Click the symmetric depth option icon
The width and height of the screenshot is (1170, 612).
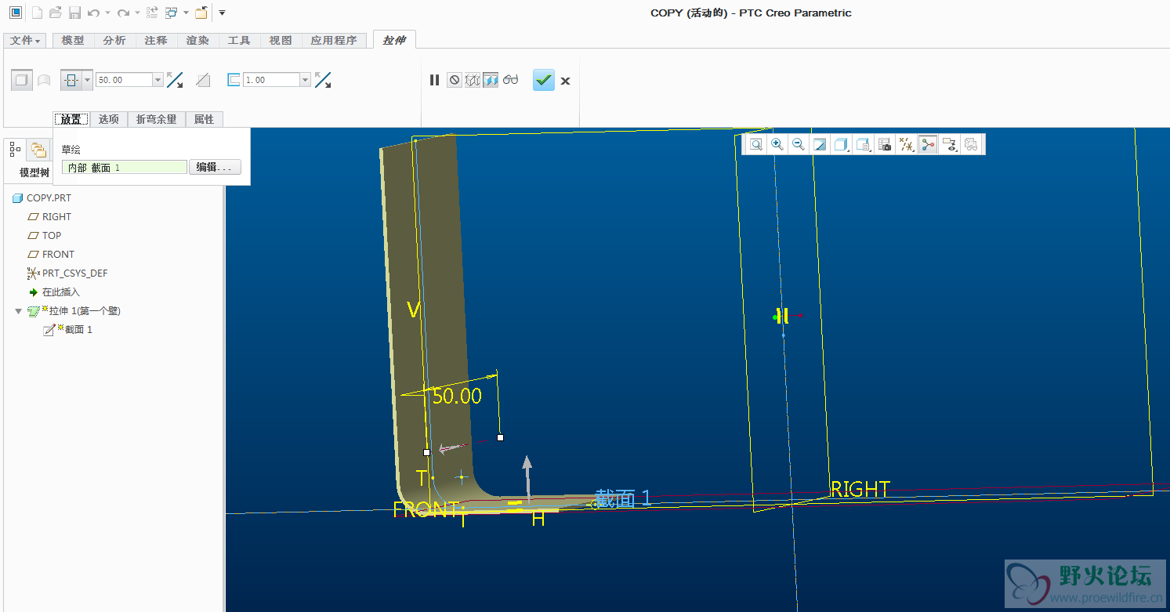pos(71,80)
